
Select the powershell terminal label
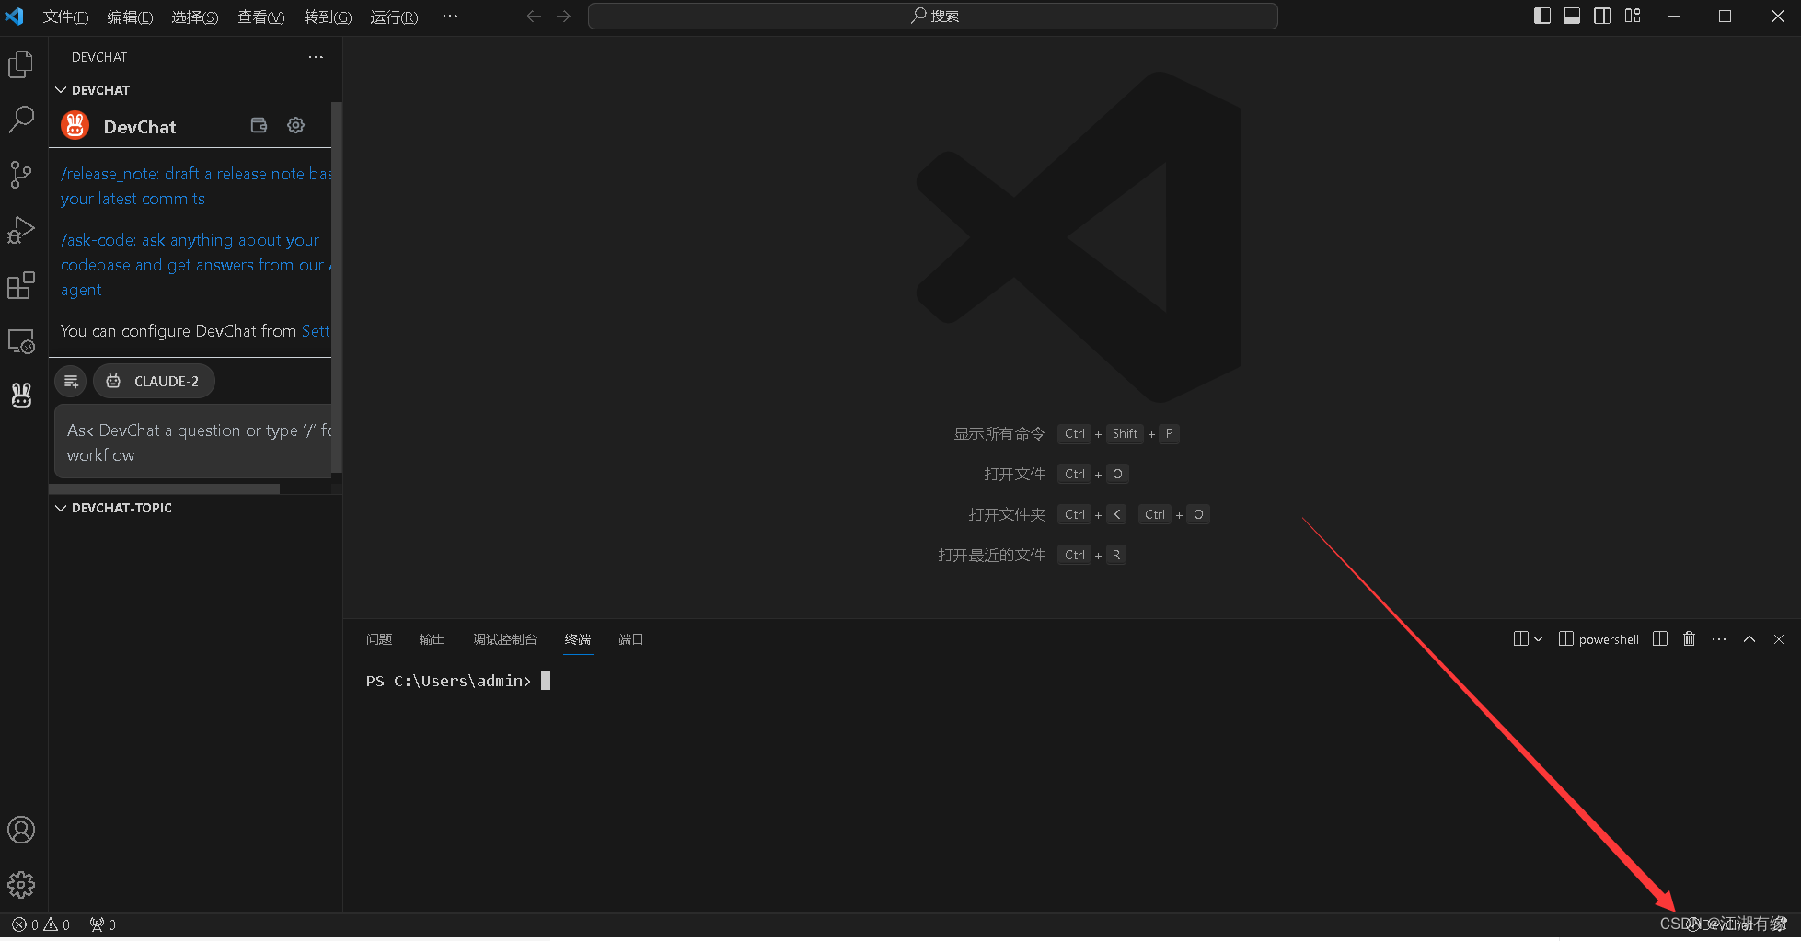click(x=1599, y=639)
